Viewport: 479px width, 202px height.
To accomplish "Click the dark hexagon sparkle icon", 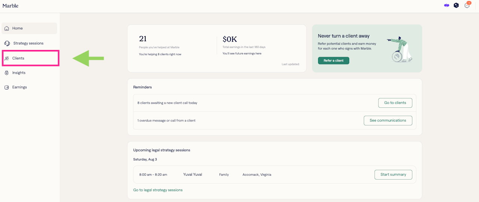I will [456, 6].
